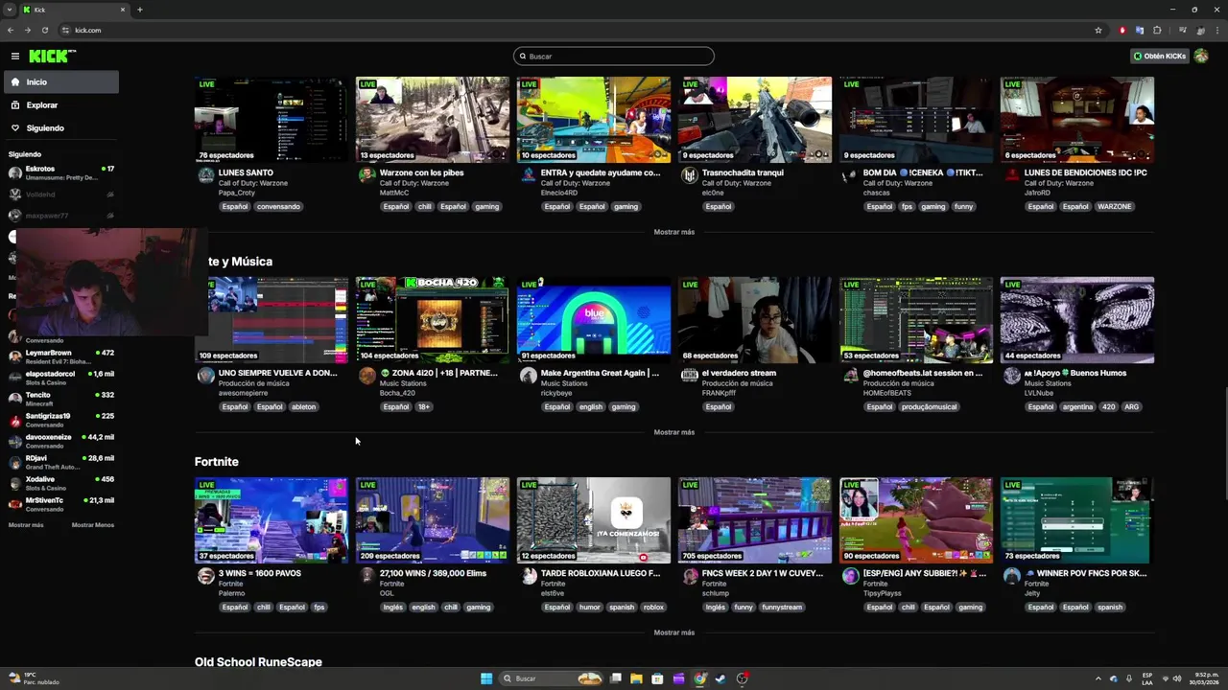1228x690 pixels.
Task: Open the hamburger sidebar menu
Action: (15, 57)
